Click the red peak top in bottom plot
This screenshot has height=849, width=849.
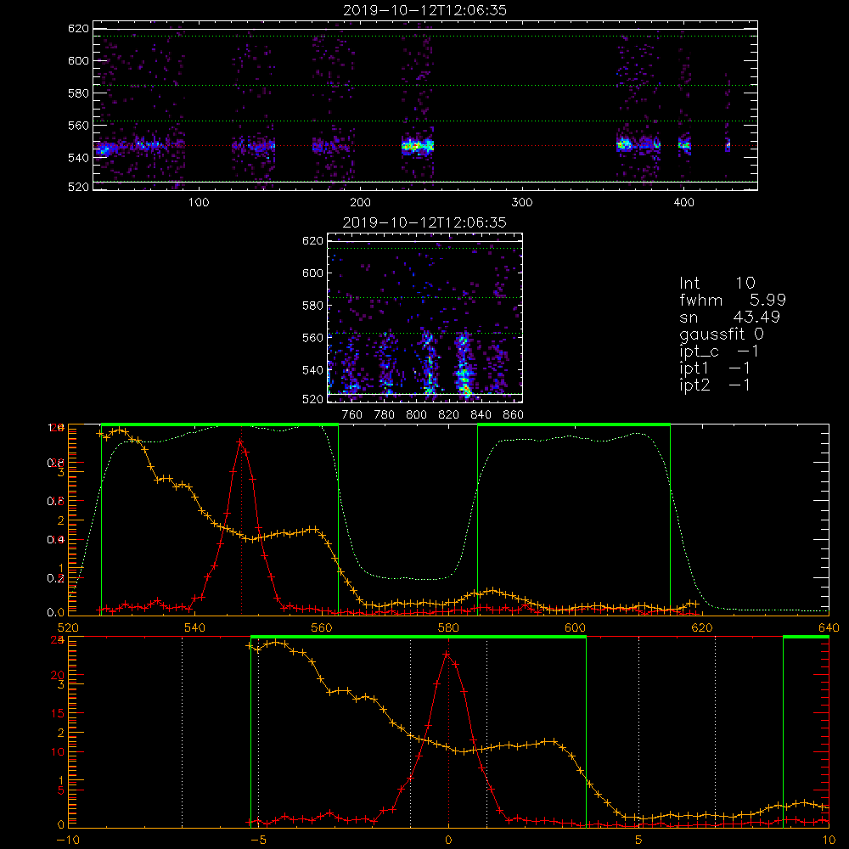447,654
